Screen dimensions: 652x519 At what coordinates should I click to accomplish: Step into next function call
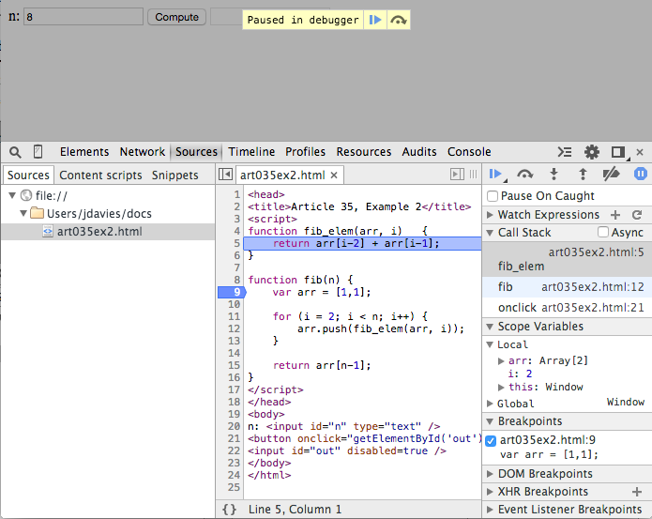tap(553, 174)
